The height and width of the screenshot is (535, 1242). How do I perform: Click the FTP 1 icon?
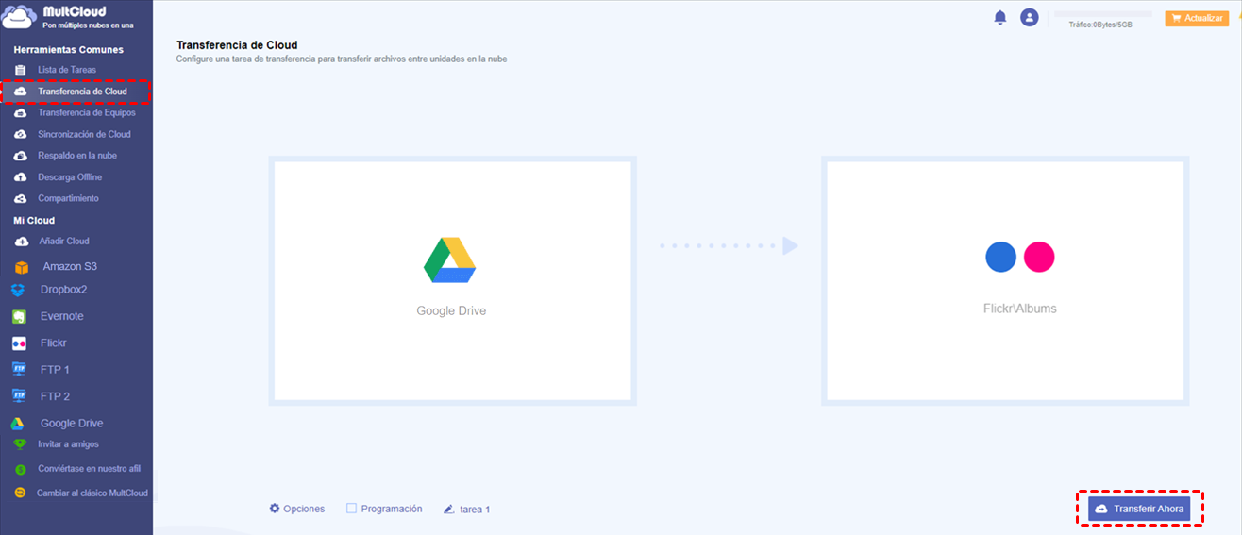(19, 369)
